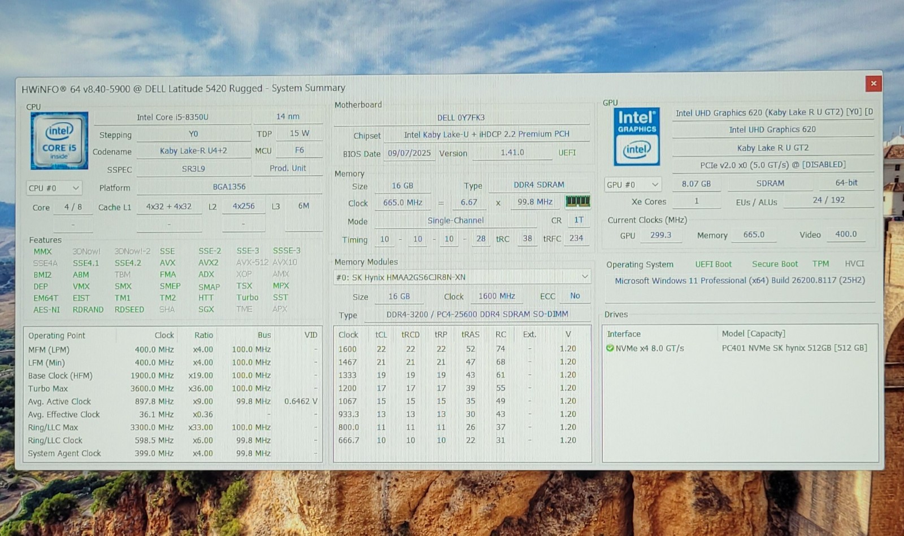Image resolution: width=904 pixels, height=536 pixels.
Task: Click the Intel Core i5-8350U name field
Action: click(x=172, y=117)
